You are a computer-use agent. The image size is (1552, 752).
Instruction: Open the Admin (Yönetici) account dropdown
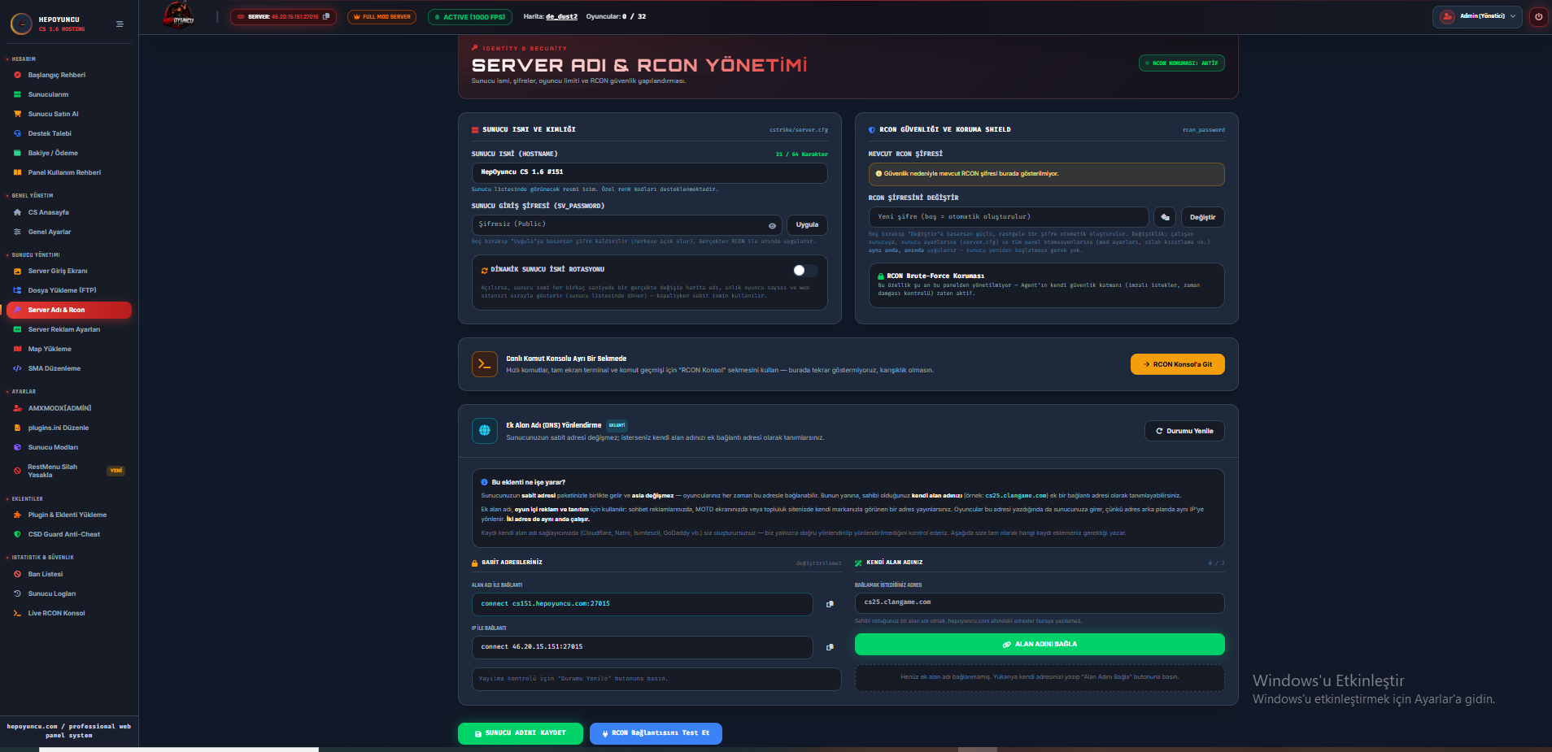(x=1477, y=16)
